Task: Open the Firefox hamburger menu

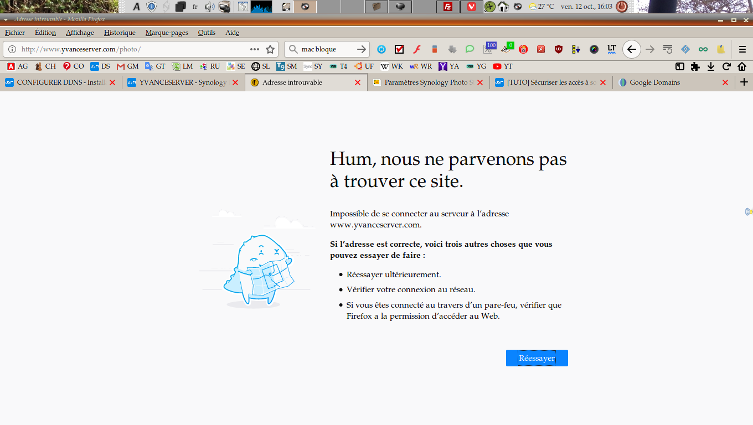Action: point(742,49)
